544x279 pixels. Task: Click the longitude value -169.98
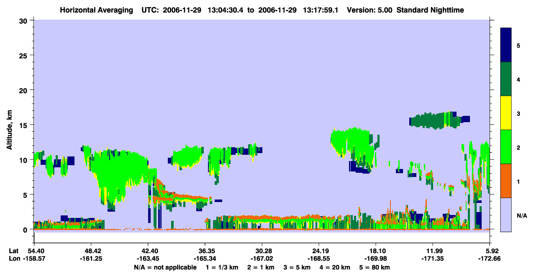(376, 259)
